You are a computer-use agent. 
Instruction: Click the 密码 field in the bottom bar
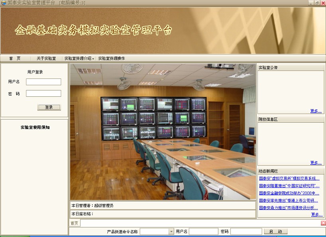pos(246,231)
